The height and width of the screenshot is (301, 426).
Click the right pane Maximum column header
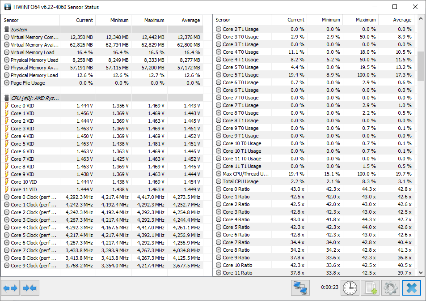[361, 20]
